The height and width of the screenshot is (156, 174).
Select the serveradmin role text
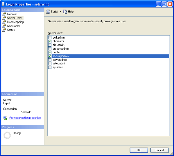coord(60,60)
